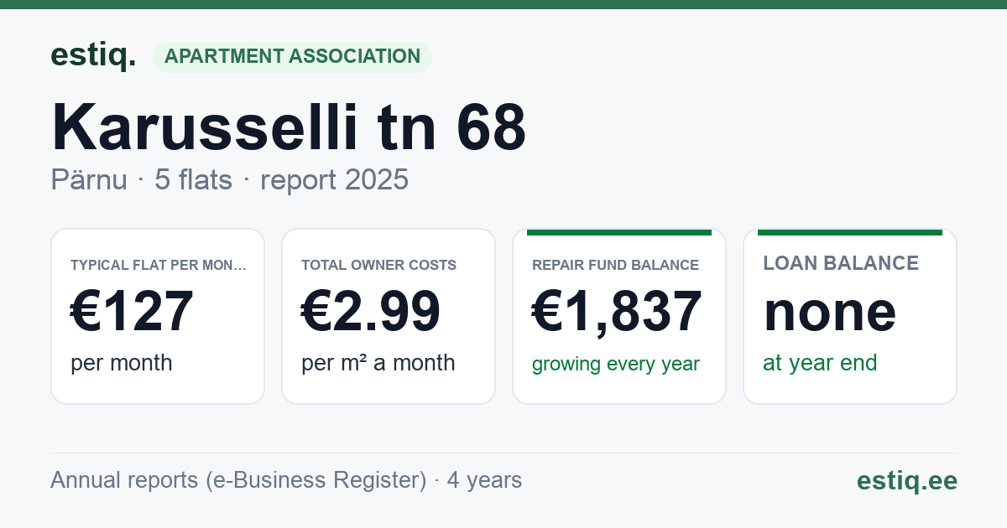Click the estiq. logo

93,56
